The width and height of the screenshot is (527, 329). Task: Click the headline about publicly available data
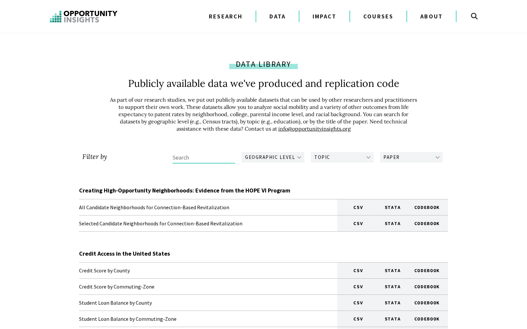pyautogui.click(x=263, y=84)
